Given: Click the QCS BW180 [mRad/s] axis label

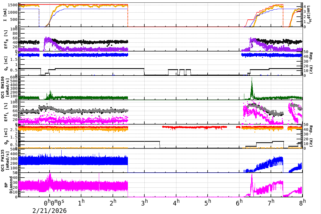Looking at the screenshot, I should pos(4,88).
